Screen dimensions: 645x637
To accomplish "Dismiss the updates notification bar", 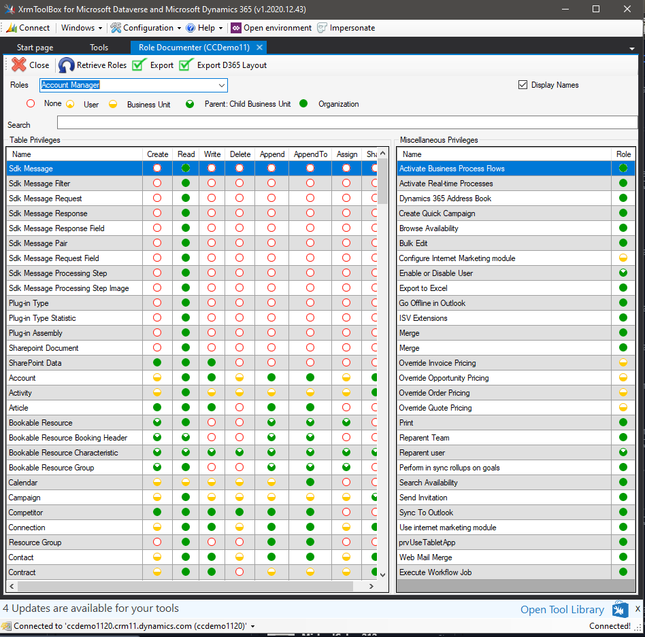I will tap(638, 608).
